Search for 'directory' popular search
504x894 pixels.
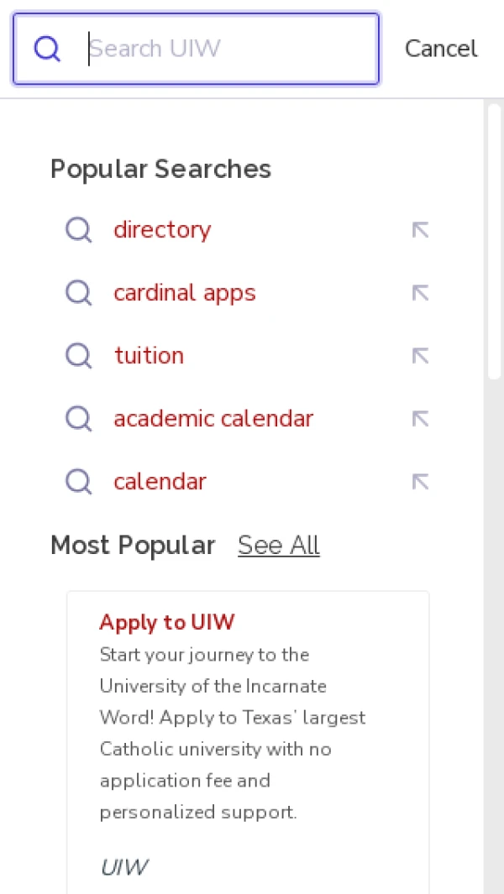tap(162, 229)
